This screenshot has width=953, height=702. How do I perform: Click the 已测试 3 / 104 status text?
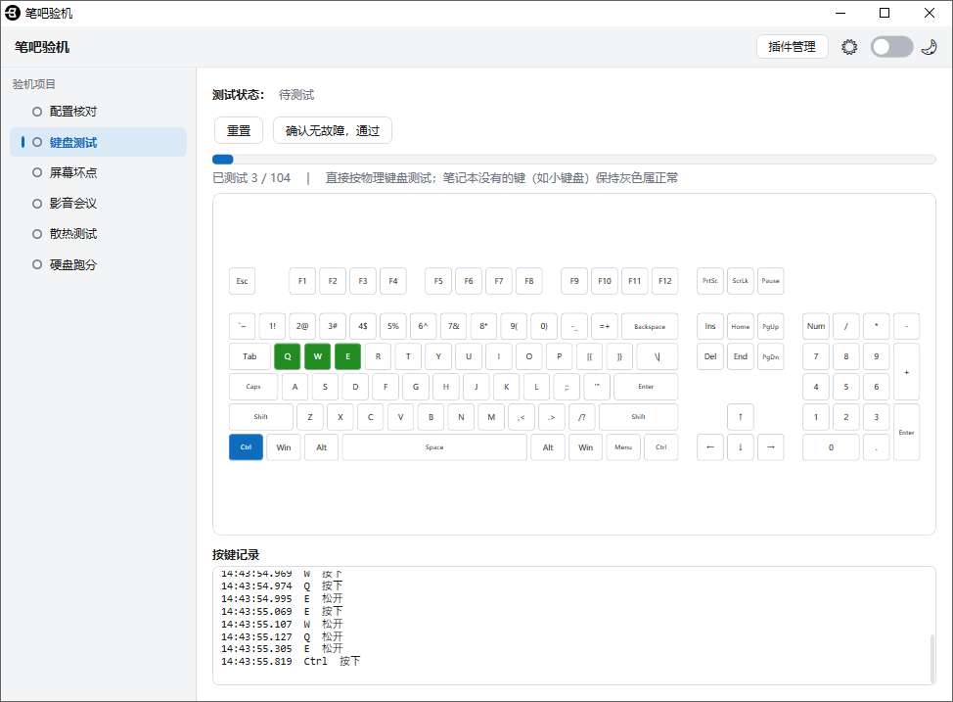click(251, 178)
